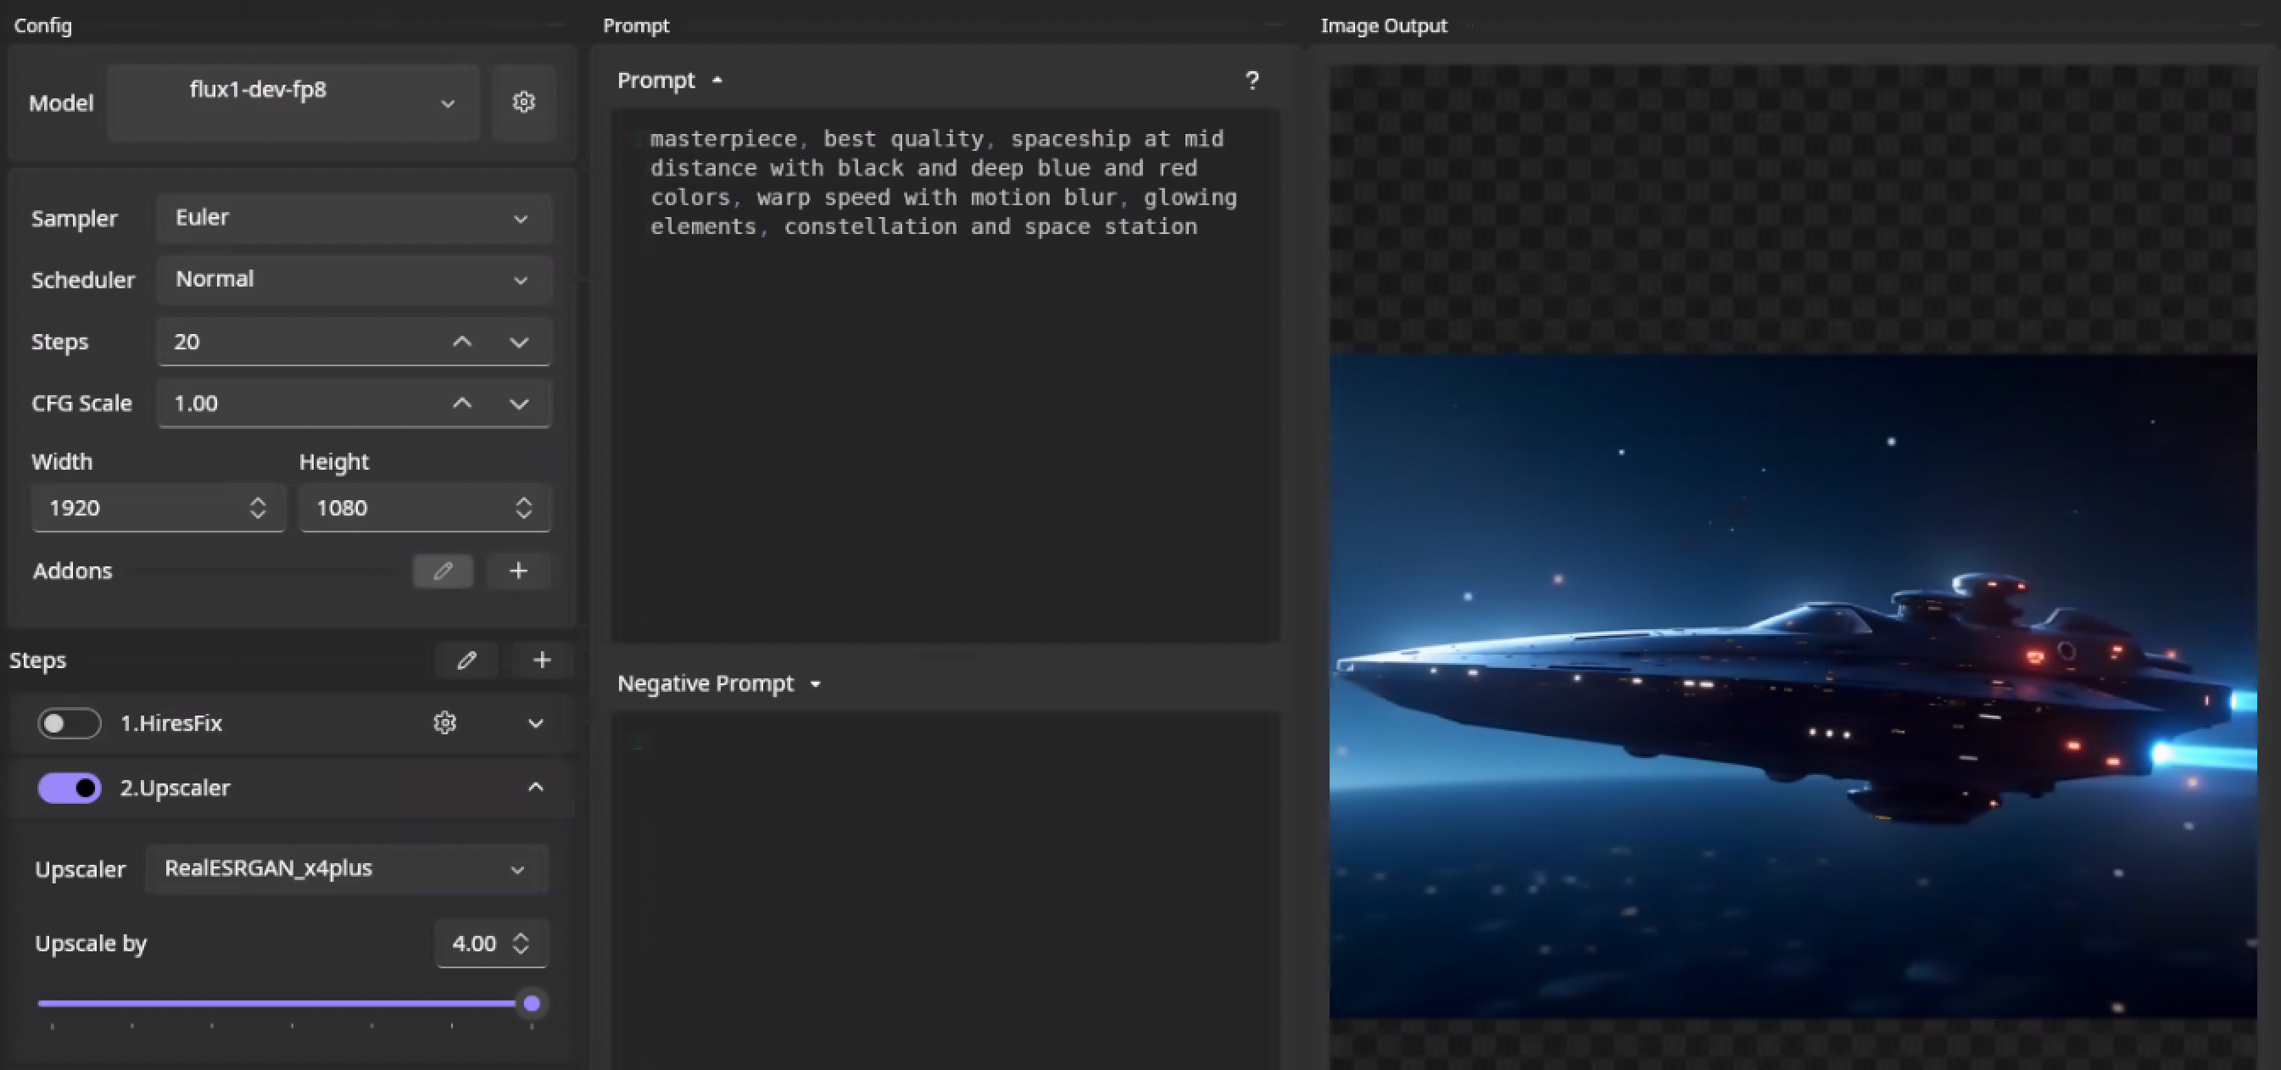Viewport: 2281px width, 1070px height.
Task: Click the generated spaceship image
Action: point(1793,686)
